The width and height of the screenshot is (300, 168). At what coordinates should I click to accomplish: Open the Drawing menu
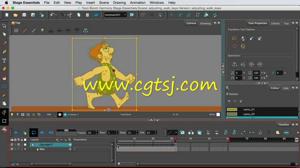(119, 3)
